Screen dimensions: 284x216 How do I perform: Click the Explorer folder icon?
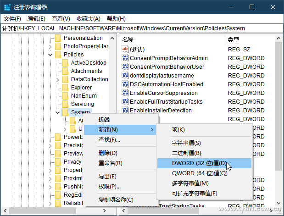65,88
